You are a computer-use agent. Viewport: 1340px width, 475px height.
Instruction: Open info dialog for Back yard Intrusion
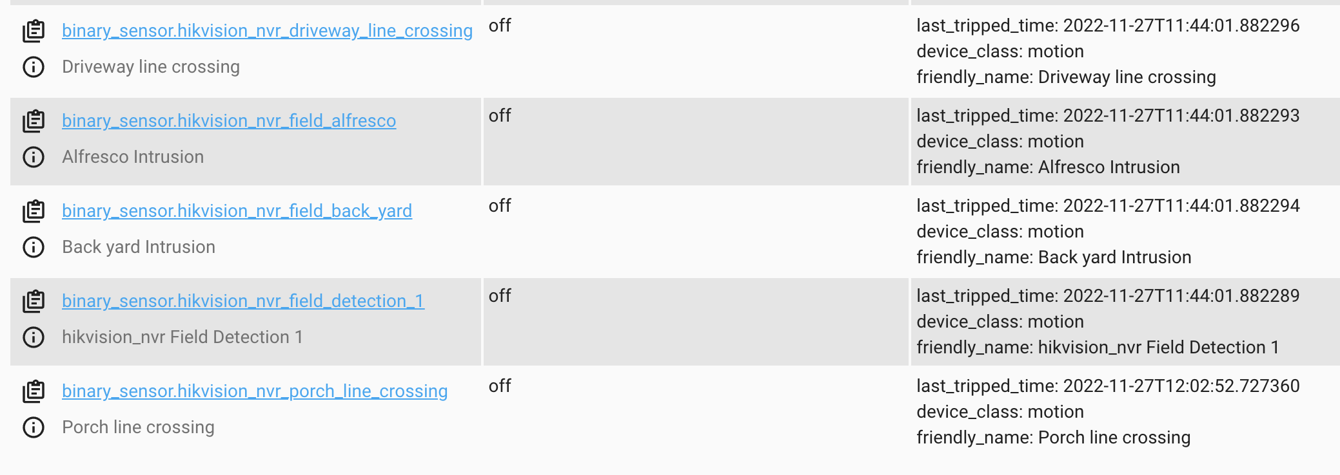33,247
